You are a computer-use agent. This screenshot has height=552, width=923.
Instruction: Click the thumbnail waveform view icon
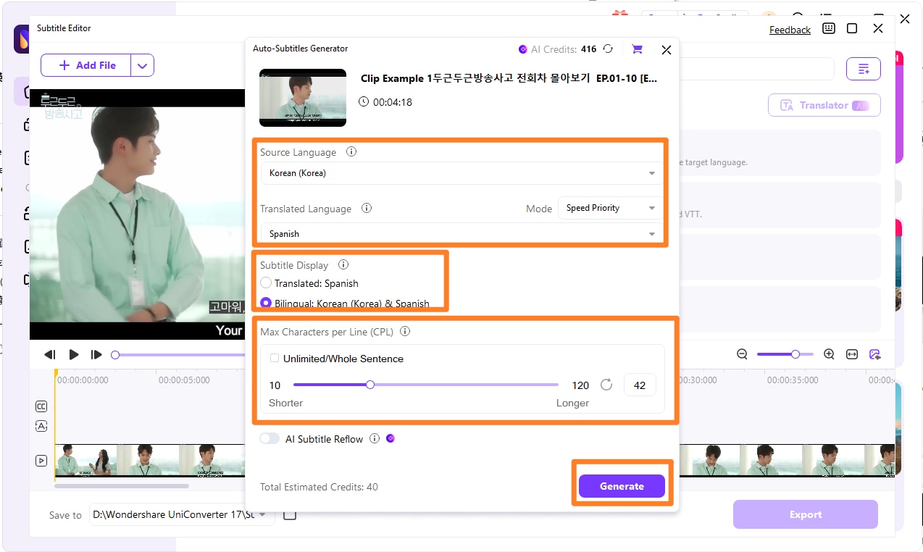875,354
